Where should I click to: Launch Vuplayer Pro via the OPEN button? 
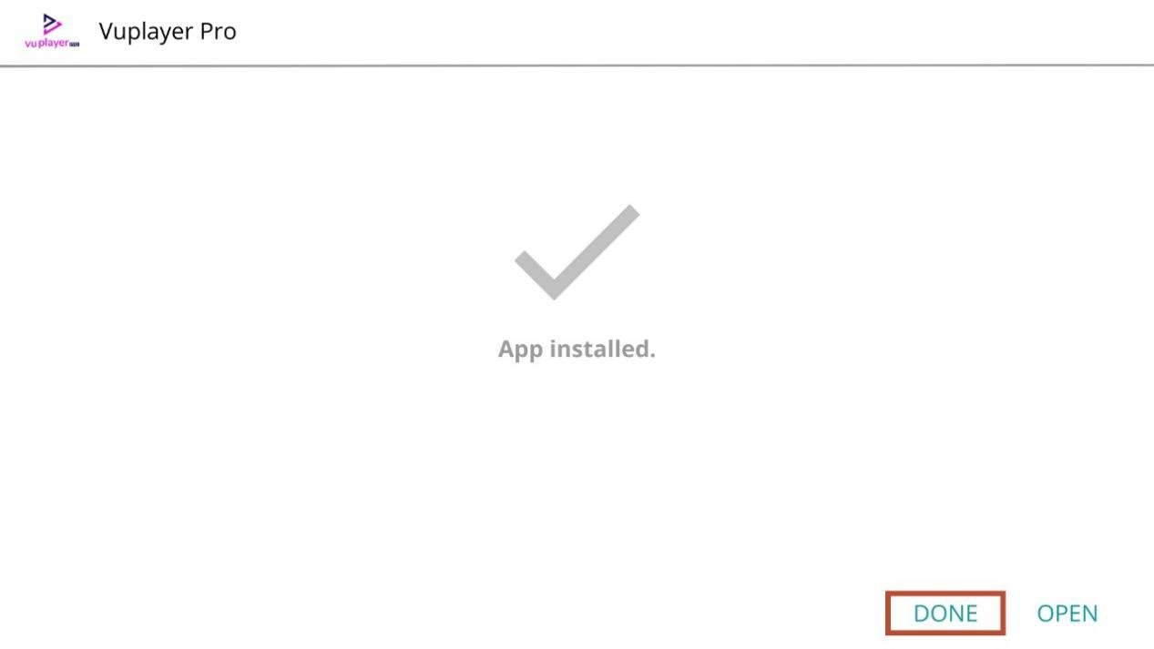pos(1067,614)
